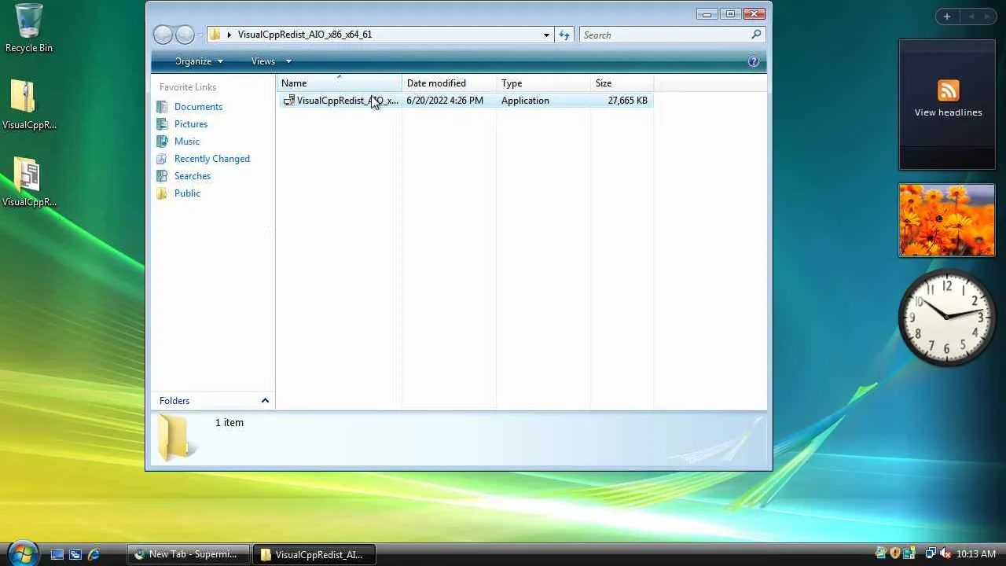Open the Organize menu
This screenshot has width=1006, height=566.
(199, 61)
